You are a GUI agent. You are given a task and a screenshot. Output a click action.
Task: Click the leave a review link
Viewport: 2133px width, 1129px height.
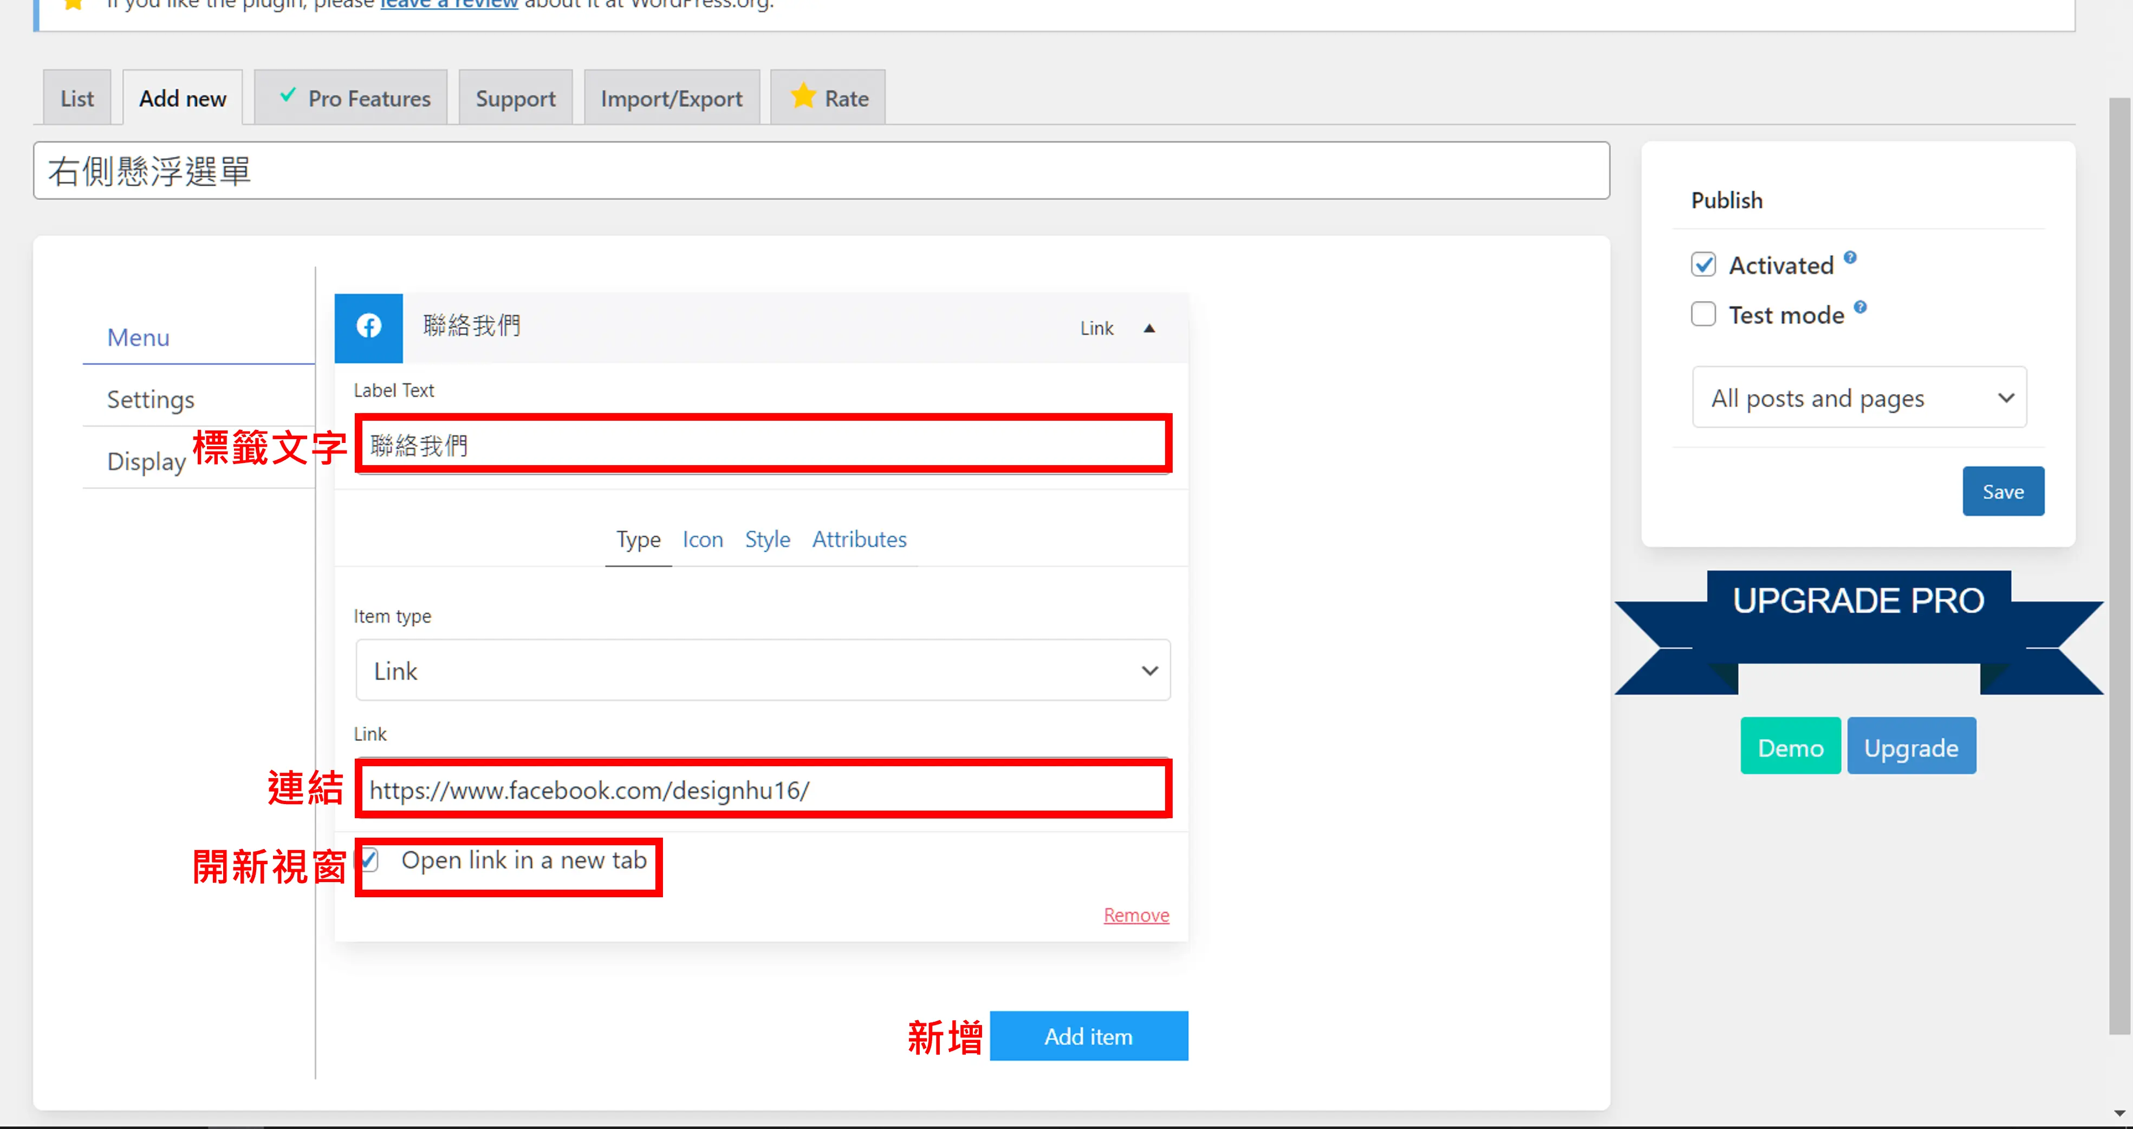[449, 4]
